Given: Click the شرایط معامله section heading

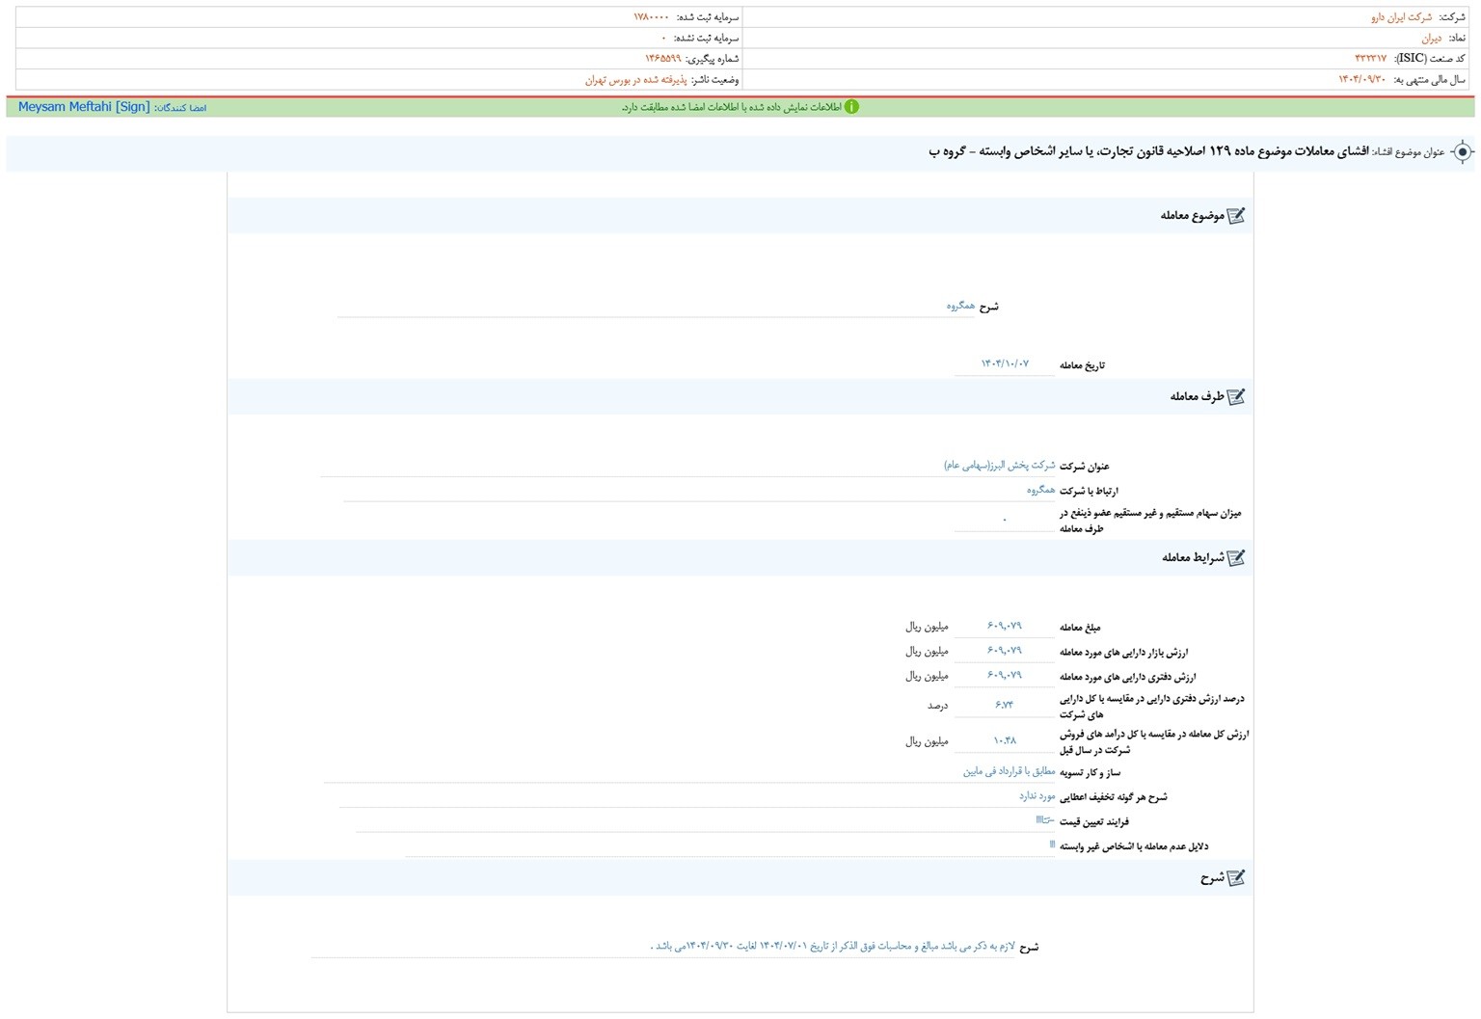Looking at the screenshot, I should (1193, 558).
